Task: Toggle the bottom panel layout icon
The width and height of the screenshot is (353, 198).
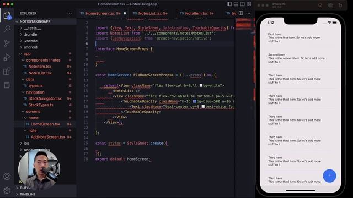Action: tap(236, 4)
